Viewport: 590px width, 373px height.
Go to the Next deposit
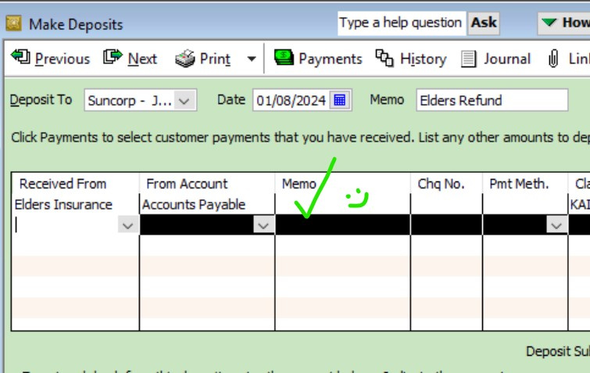click(x=131, y=59)
